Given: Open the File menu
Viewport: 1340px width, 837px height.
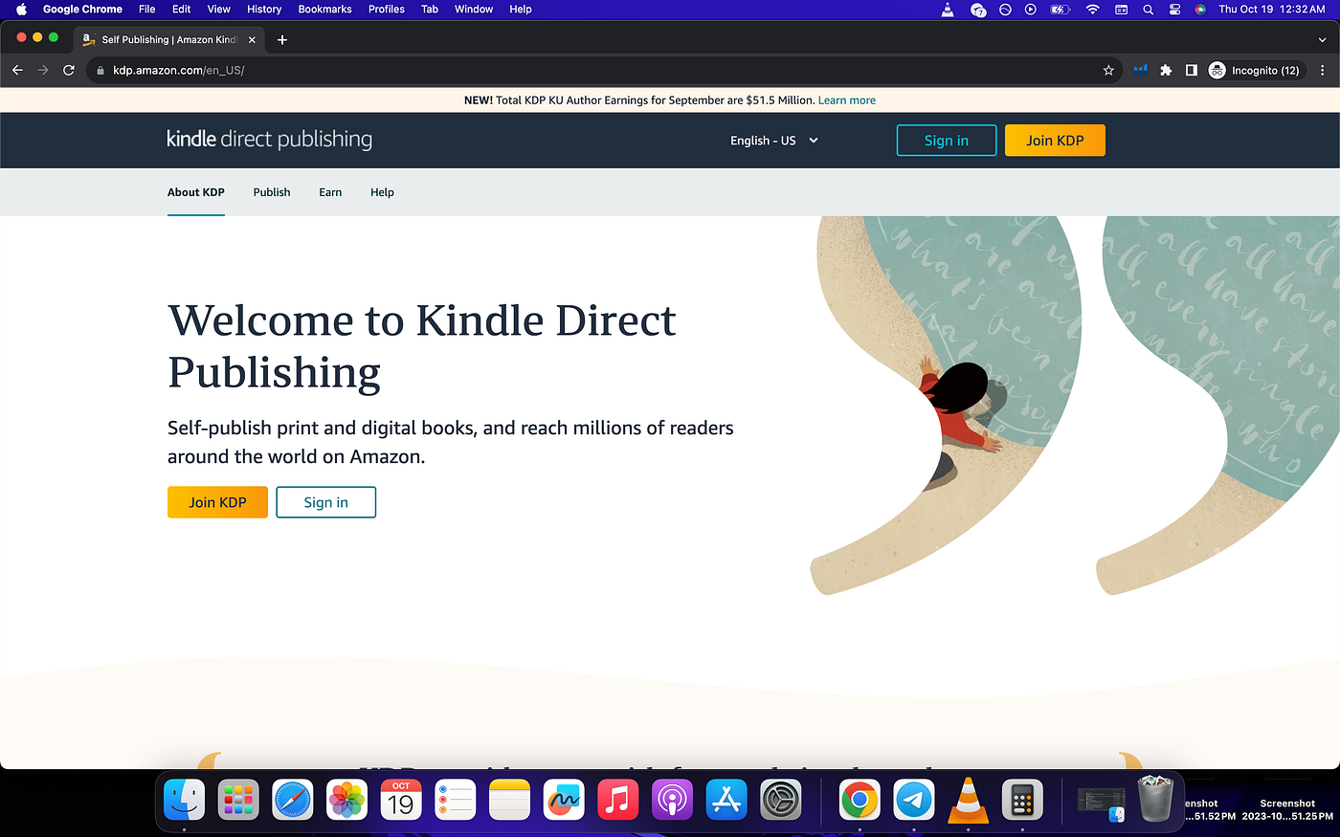Looking at the screenshot, I should pyautogui.click(x=146, y=9).
